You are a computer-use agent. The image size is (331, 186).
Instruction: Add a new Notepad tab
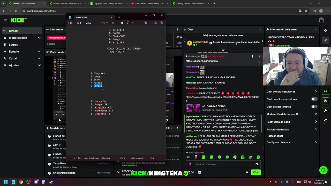click(x=119, y=17)
